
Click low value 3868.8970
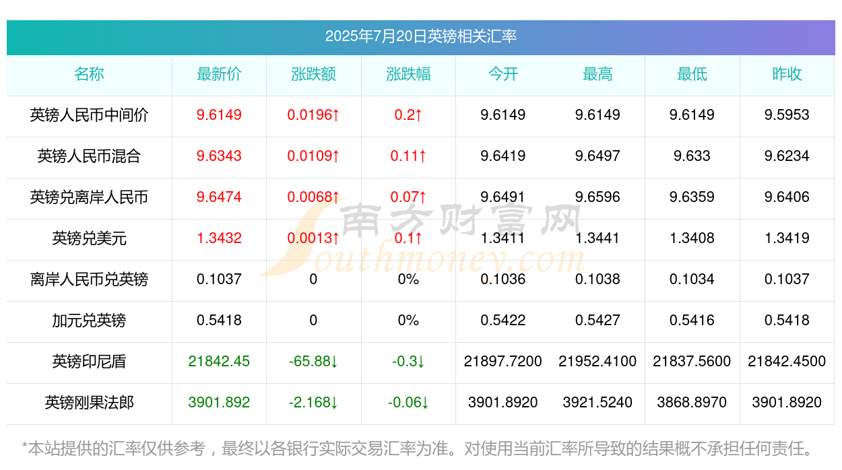pos(692,403)
